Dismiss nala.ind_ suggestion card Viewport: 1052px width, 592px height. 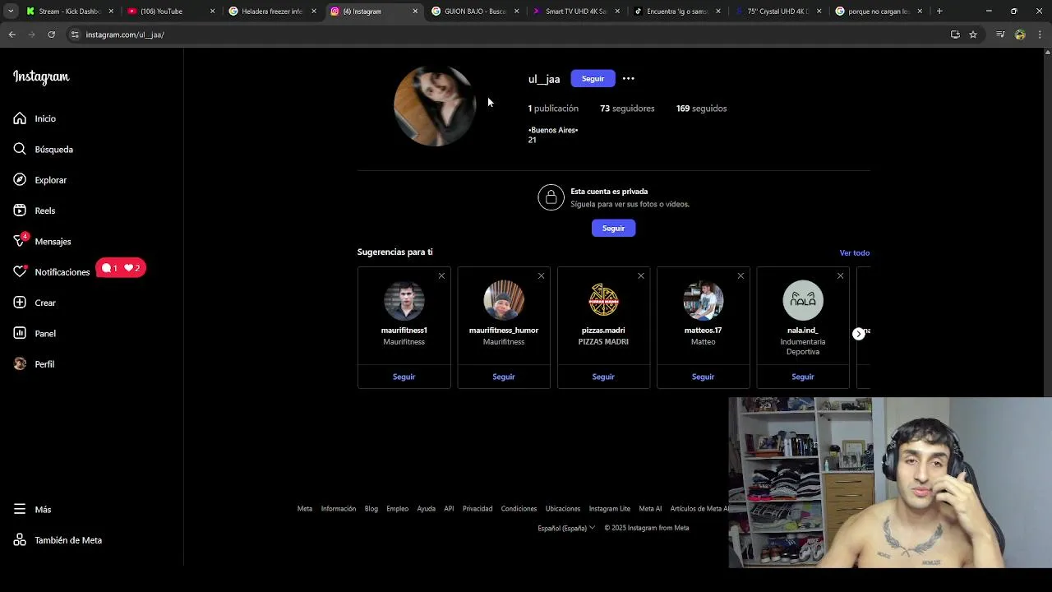(840, 275)
